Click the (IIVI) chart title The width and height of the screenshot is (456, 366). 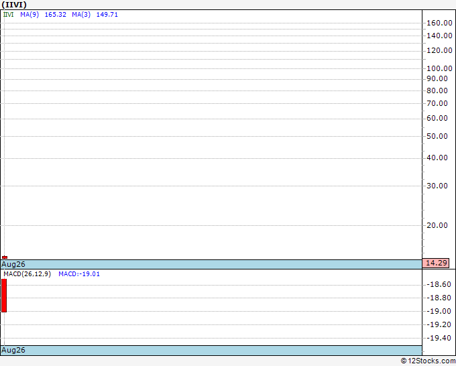click(14, 5)
